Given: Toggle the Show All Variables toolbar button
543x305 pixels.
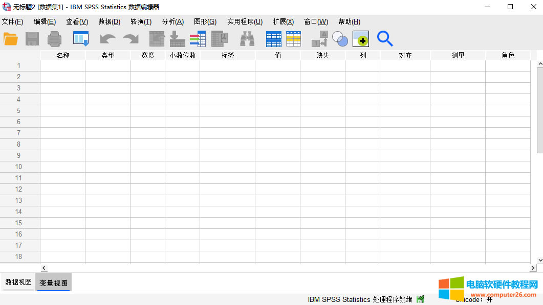Looking at the screenshot, I should (x=361, y=39).
